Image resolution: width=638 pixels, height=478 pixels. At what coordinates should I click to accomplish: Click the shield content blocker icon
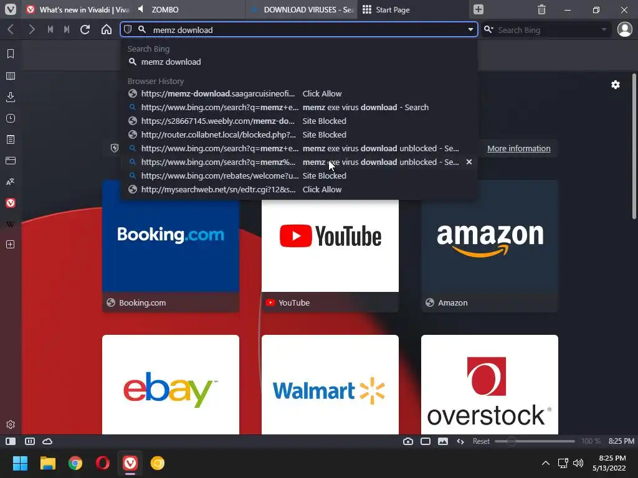tap(128, 30)
